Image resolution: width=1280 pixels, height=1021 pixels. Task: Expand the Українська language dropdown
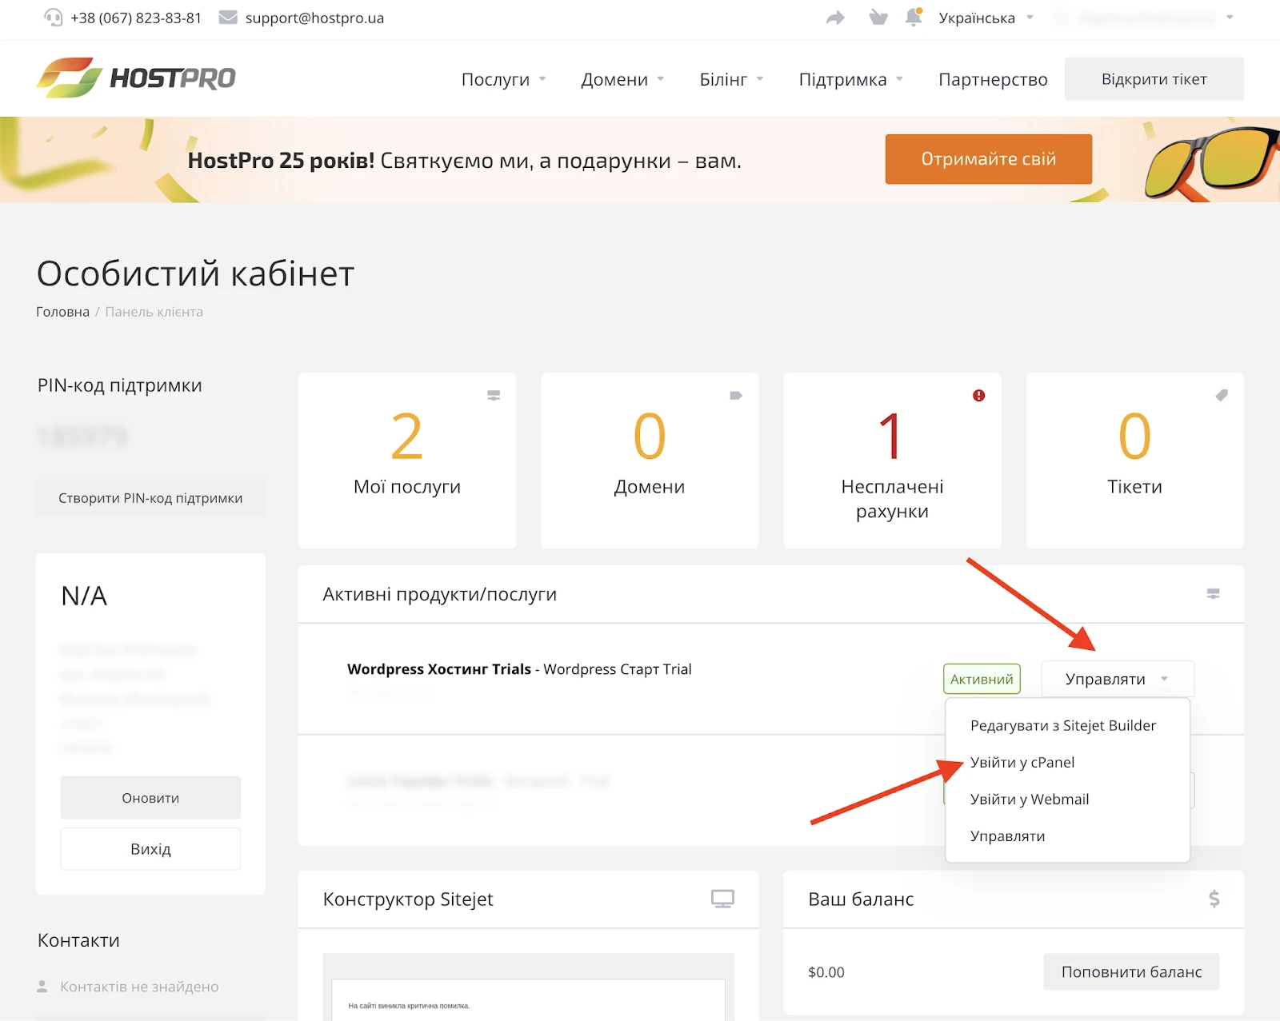click(986, 18)
